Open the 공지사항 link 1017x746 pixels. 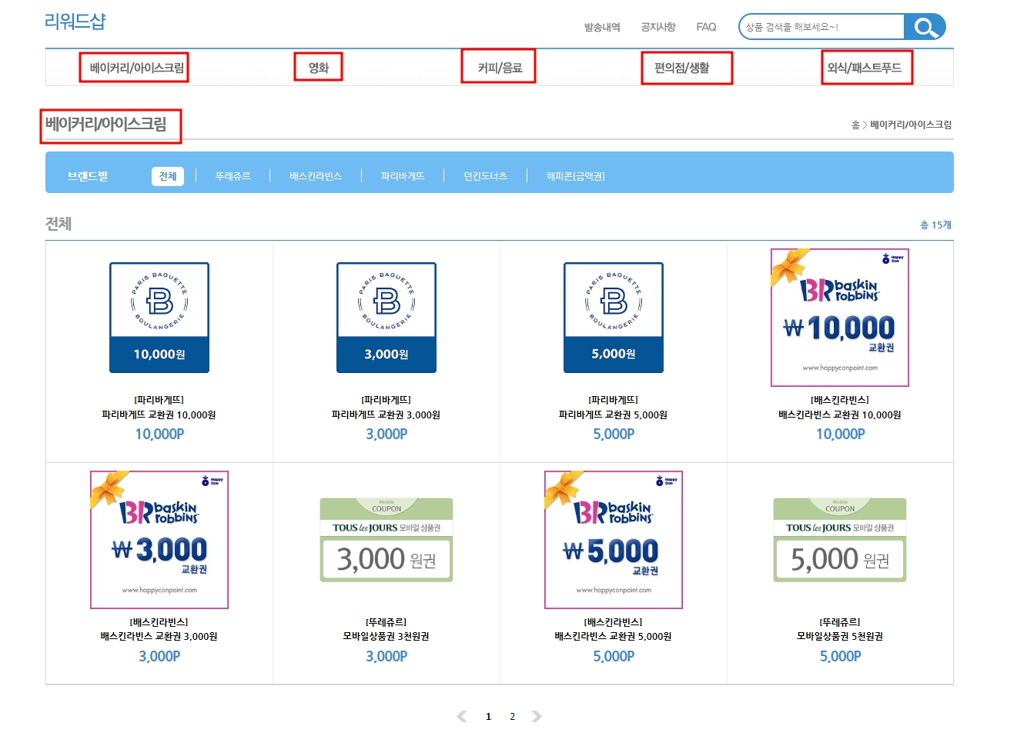point(658,27)
